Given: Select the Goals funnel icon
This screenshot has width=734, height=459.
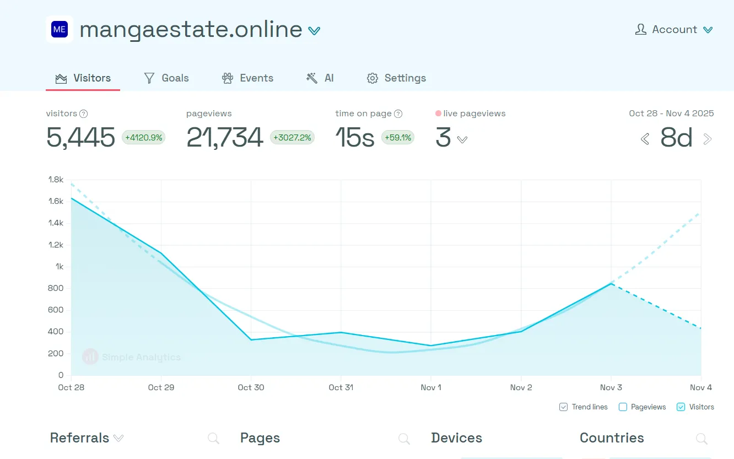Looking at the screenshot, I should pyautogui.click(x=149, y=78).
